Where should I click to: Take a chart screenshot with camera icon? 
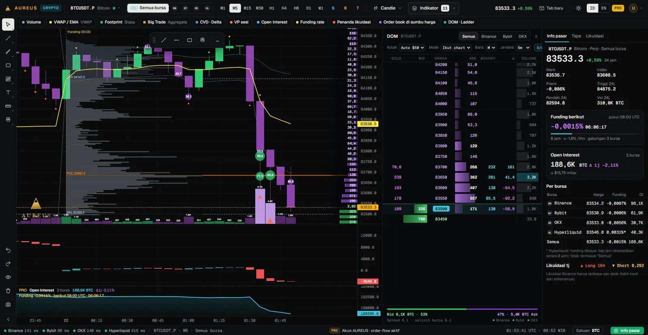click(x=8, y=304)
